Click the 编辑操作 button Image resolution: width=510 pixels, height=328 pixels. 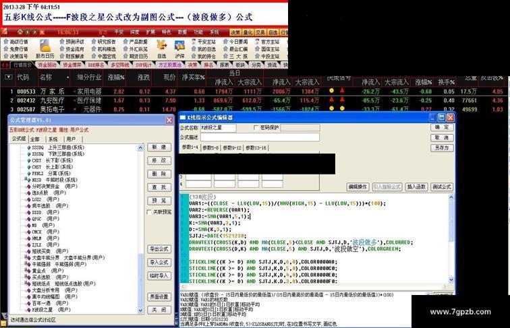[x=358, y=187]
